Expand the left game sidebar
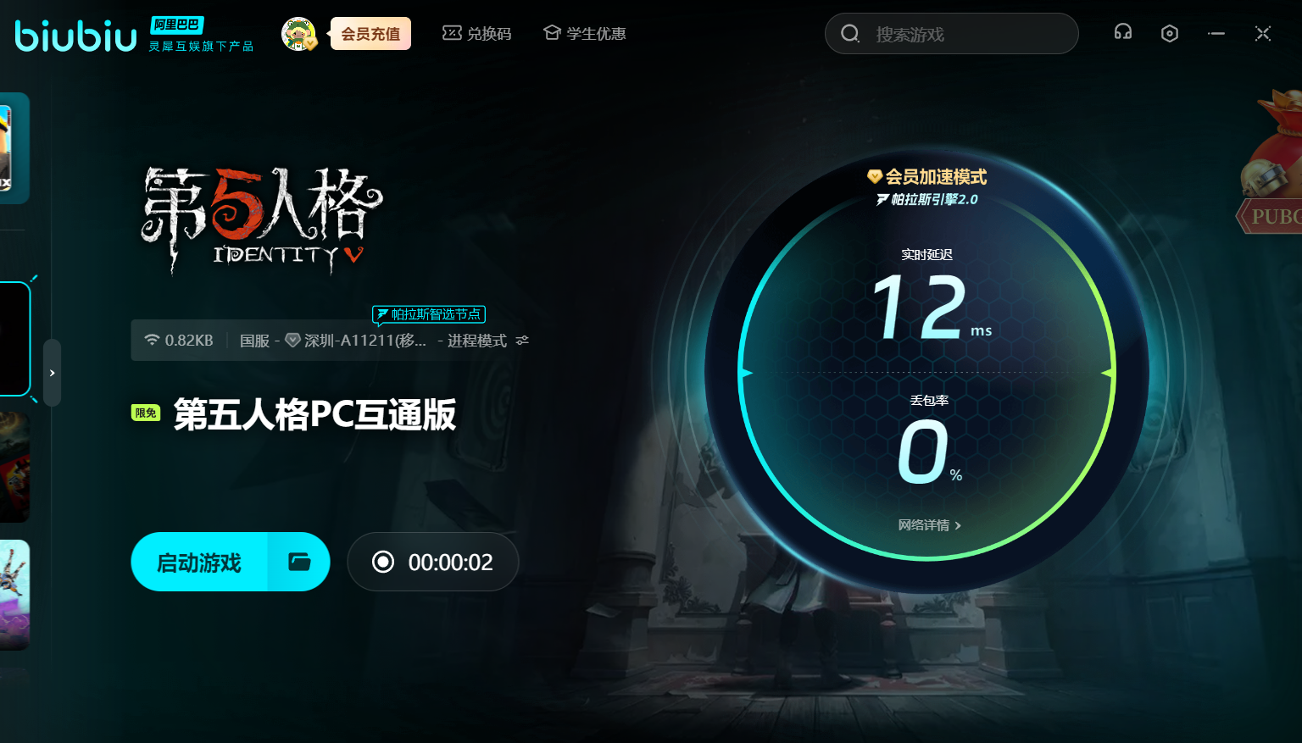Image resolution: width=1302 pixels, height=743 pixels. (x=52, y=373)
